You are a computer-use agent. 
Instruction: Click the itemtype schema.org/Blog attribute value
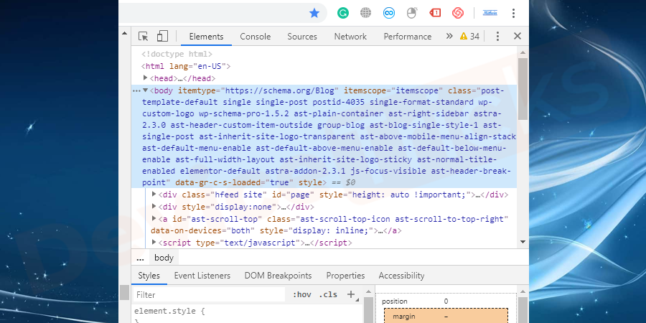point(280,90)
